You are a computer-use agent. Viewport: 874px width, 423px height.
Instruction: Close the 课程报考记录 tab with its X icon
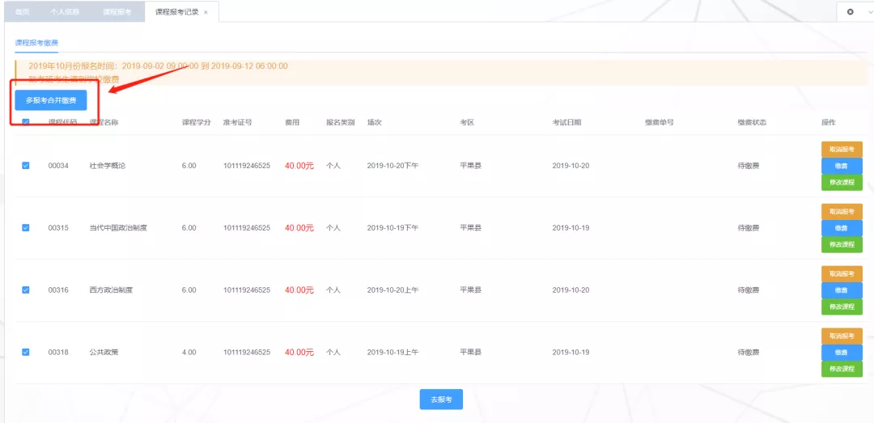coord(206,12)
